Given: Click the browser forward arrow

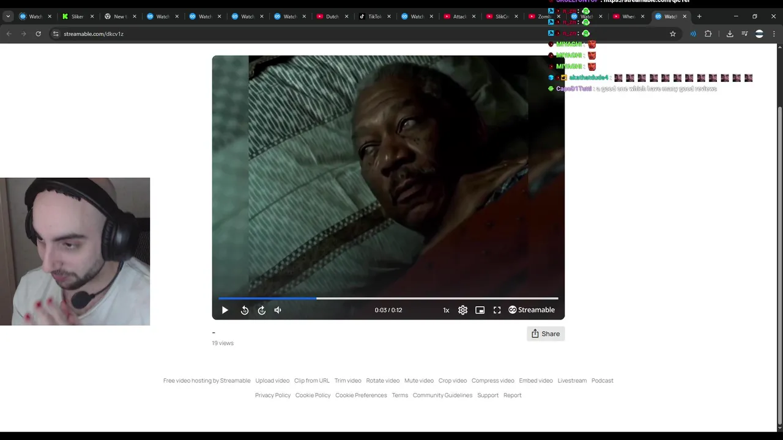Looking at the screenshot, I should (x=23, y=34).
